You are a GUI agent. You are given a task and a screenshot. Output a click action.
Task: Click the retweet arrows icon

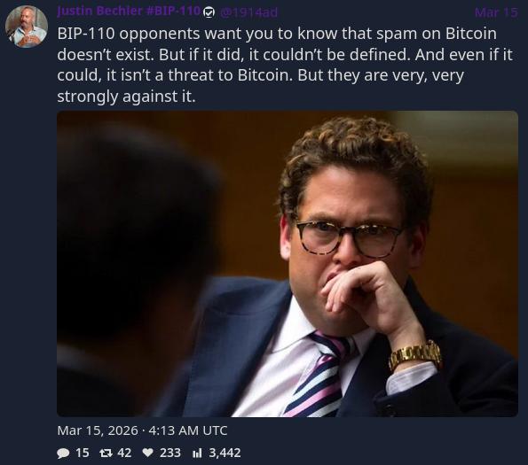click(x=106, y=453)
